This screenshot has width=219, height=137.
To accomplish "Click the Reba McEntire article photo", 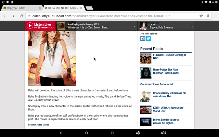I will click(52, 59).
